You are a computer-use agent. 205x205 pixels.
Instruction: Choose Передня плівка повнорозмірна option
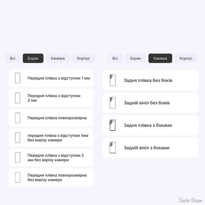[x=57, y=118]
